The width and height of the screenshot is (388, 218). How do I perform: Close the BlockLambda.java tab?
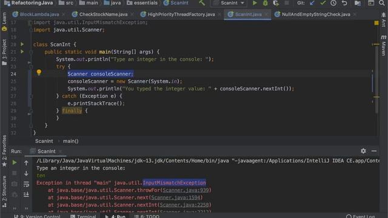(x=64, y=15)
